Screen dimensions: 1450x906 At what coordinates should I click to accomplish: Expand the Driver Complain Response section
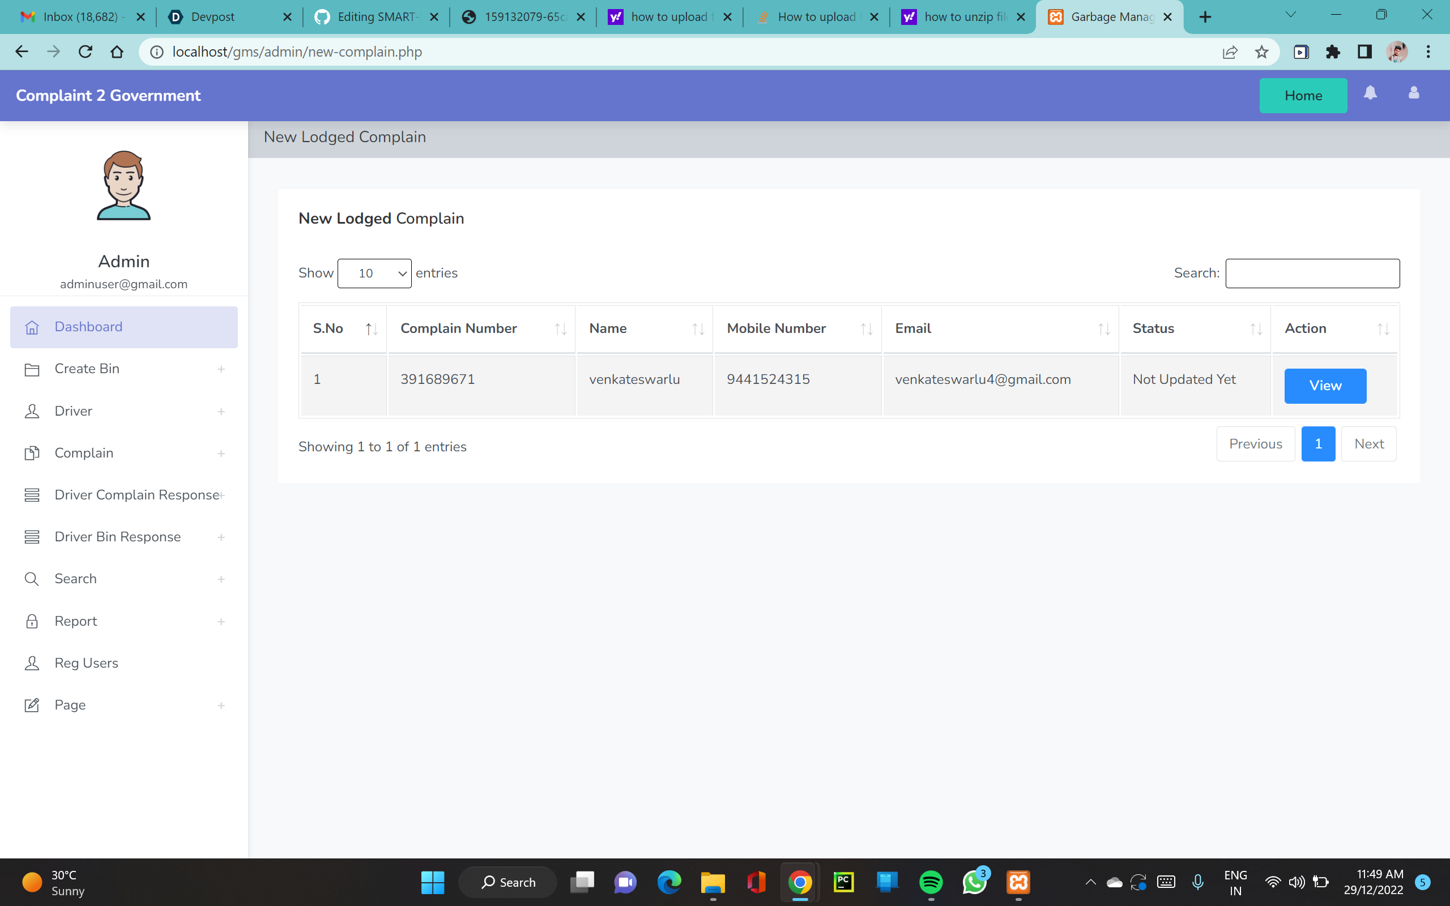click(x=221, y=495)
